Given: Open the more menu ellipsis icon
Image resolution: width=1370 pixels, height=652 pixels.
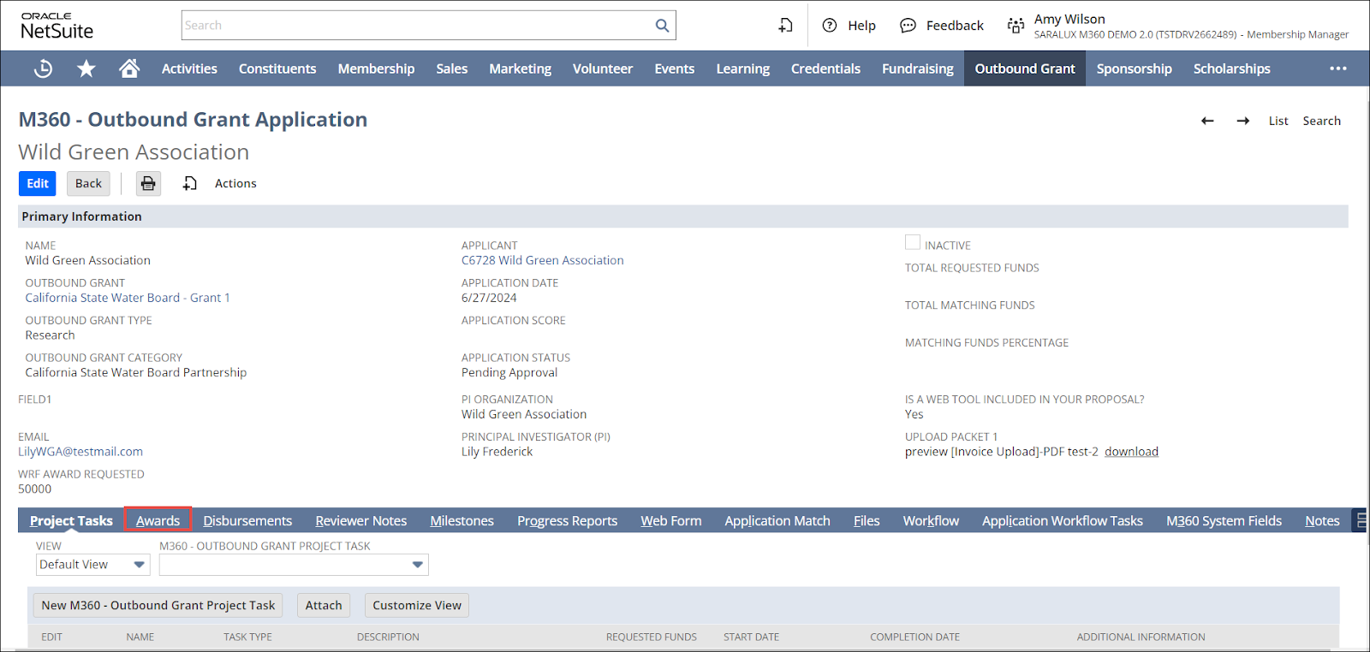Looking at the screenshot, I should tap(1337, 68).
